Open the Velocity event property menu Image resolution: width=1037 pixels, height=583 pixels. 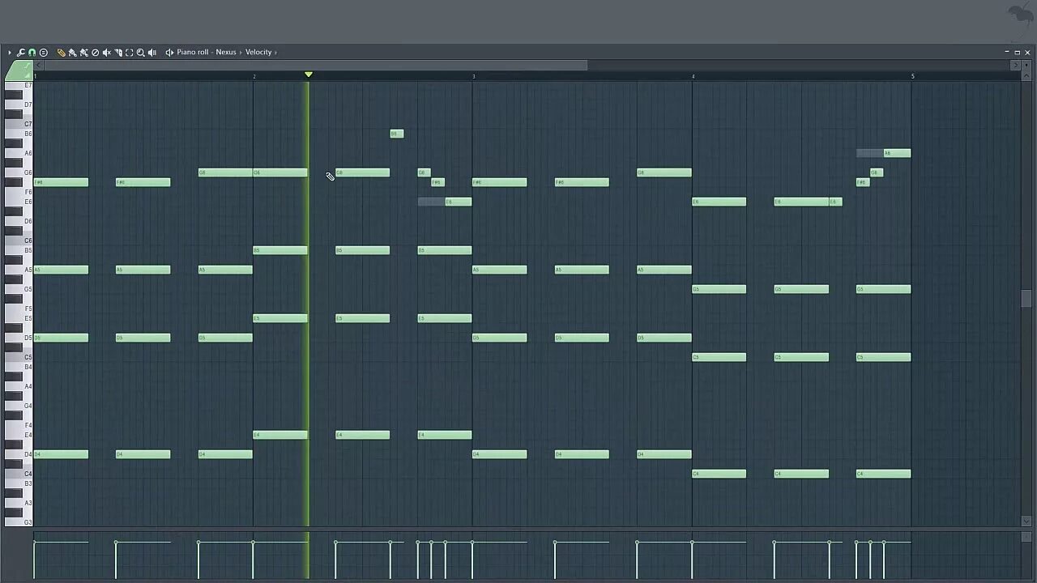pos(258,53)
